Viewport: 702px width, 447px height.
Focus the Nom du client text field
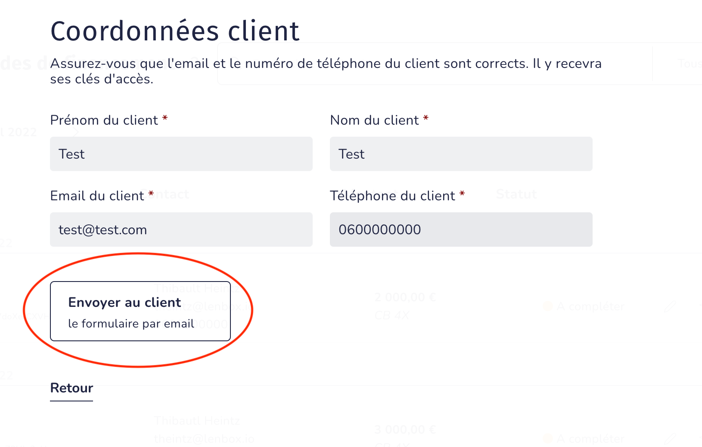click(461, 154)
